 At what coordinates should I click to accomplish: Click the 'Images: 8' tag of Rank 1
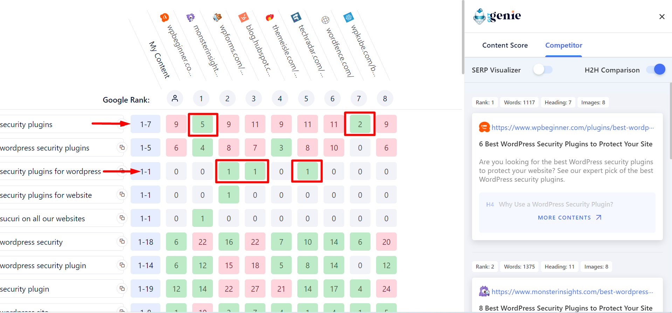tap(593, 102)
